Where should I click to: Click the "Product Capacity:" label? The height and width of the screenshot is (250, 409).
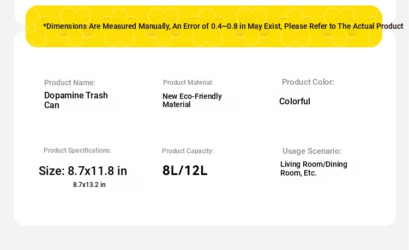coord(188,151)
